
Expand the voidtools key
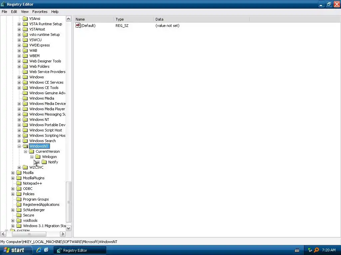(13, 221)
